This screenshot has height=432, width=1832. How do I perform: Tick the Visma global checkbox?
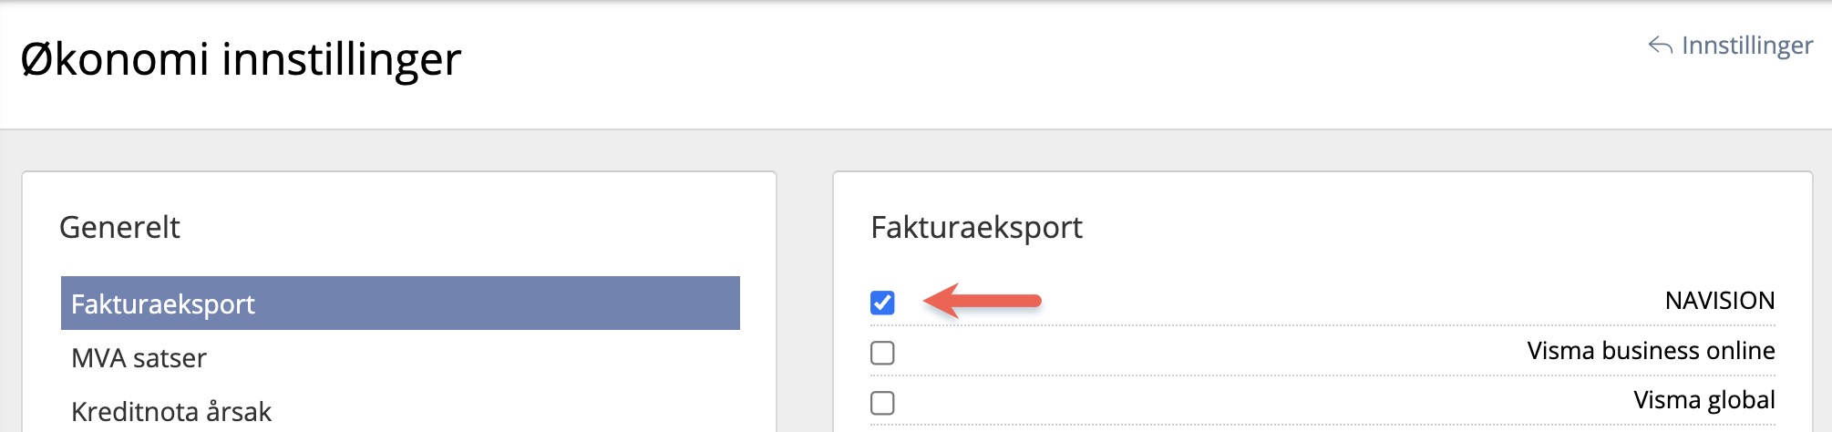click(882, 403)
